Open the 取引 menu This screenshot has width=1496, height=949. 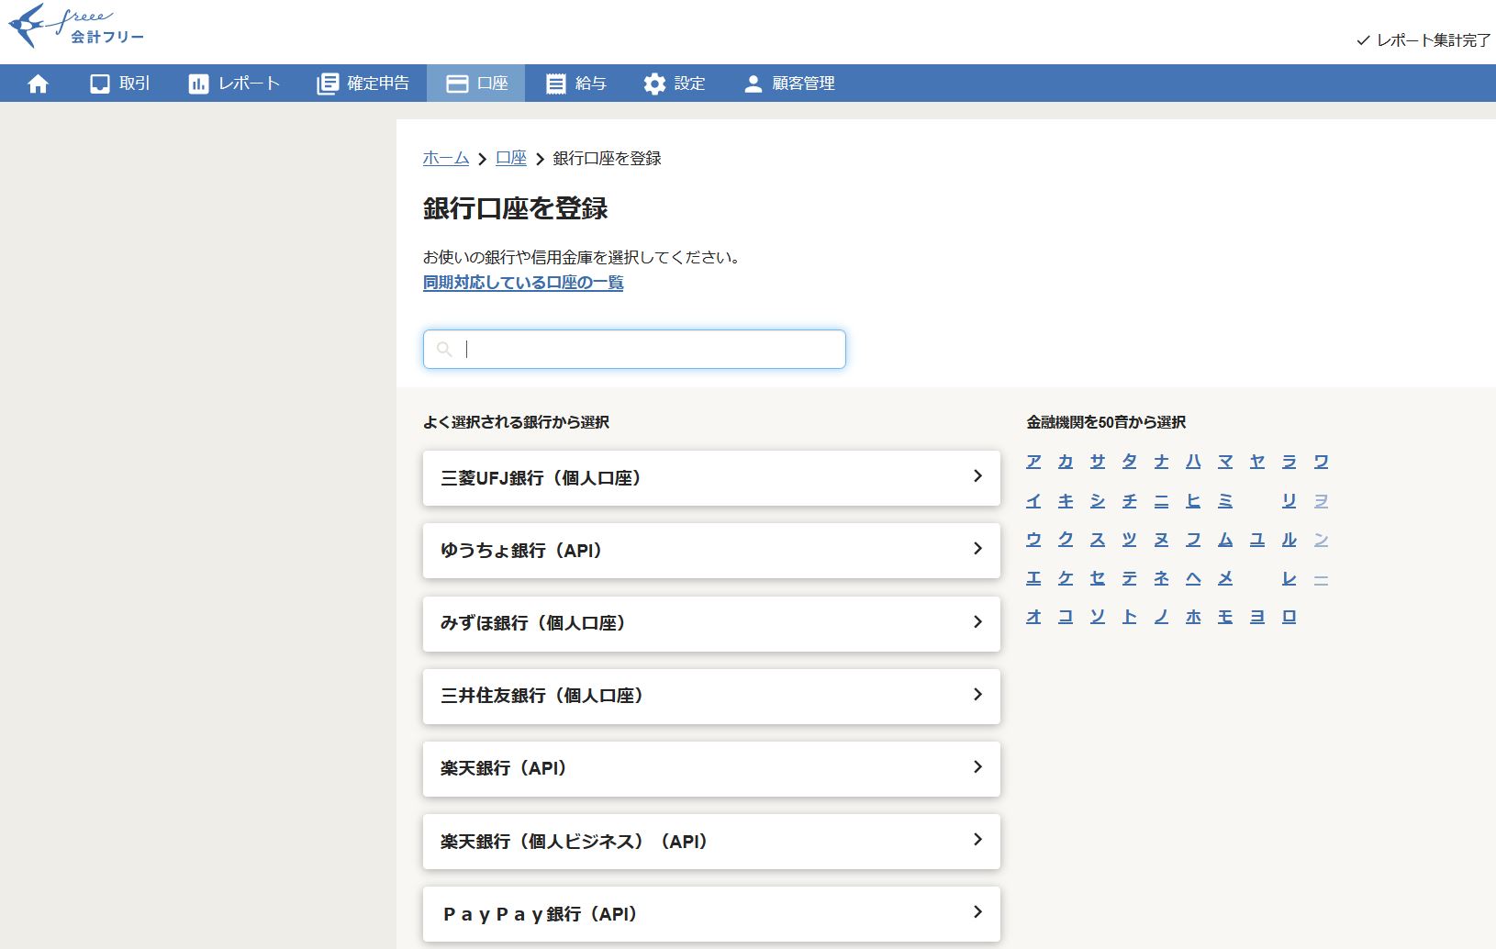click(x=120, y=84)
